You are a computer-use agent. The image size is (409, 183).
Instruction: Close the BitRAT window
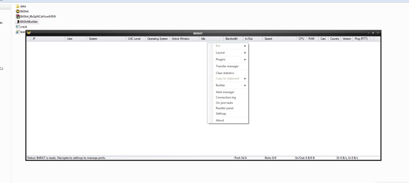pyautogui.click(x=378, y=33)
